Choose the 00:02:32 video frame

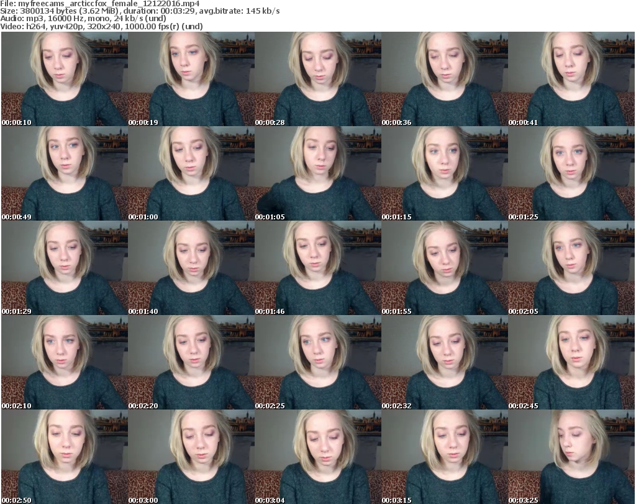coord(445,362)
